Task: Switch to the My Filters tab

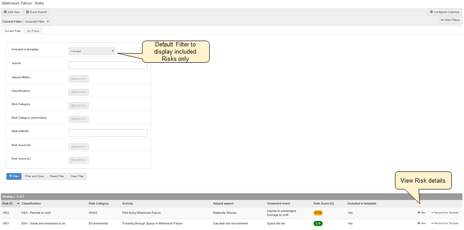Action: coord(33,31)
